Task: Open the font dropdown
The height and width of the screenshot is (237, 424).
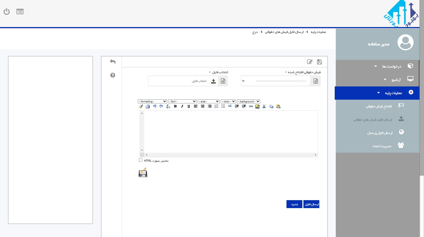Action: click(182, 102)
